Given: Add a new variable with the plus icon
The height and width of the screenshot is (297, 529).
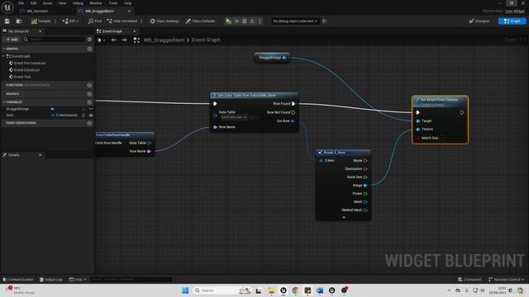Looking at the screenshot, I should click(x=89, y=102).
